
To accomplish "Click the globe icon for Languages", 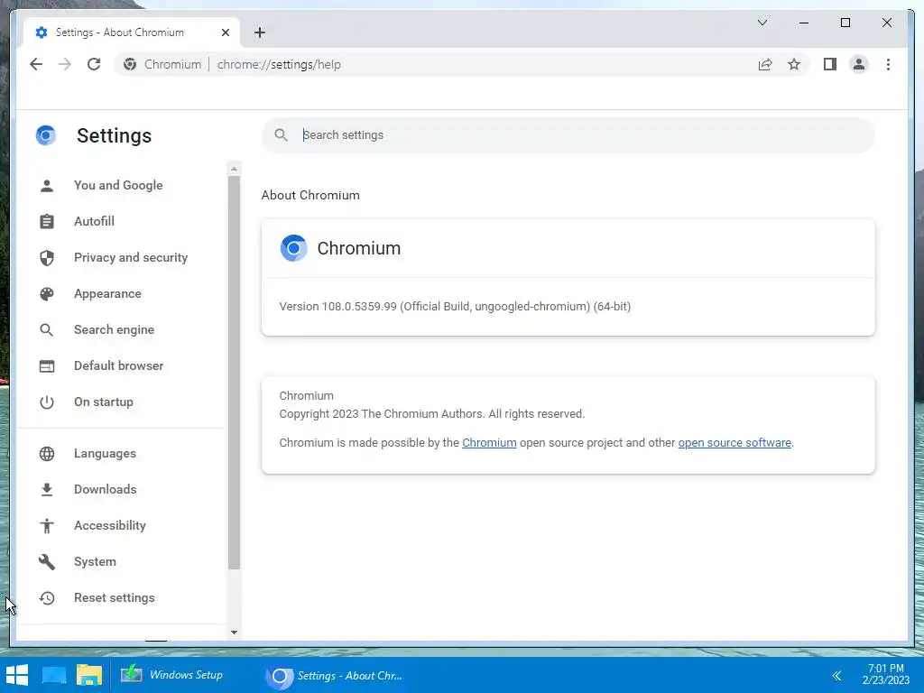I will click(x=47, y=454).
